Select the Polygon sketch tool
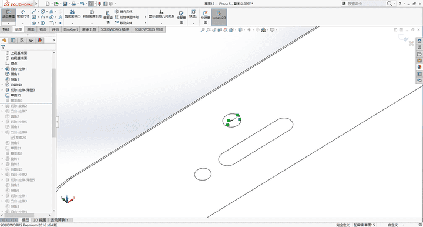 click(43, 23)
